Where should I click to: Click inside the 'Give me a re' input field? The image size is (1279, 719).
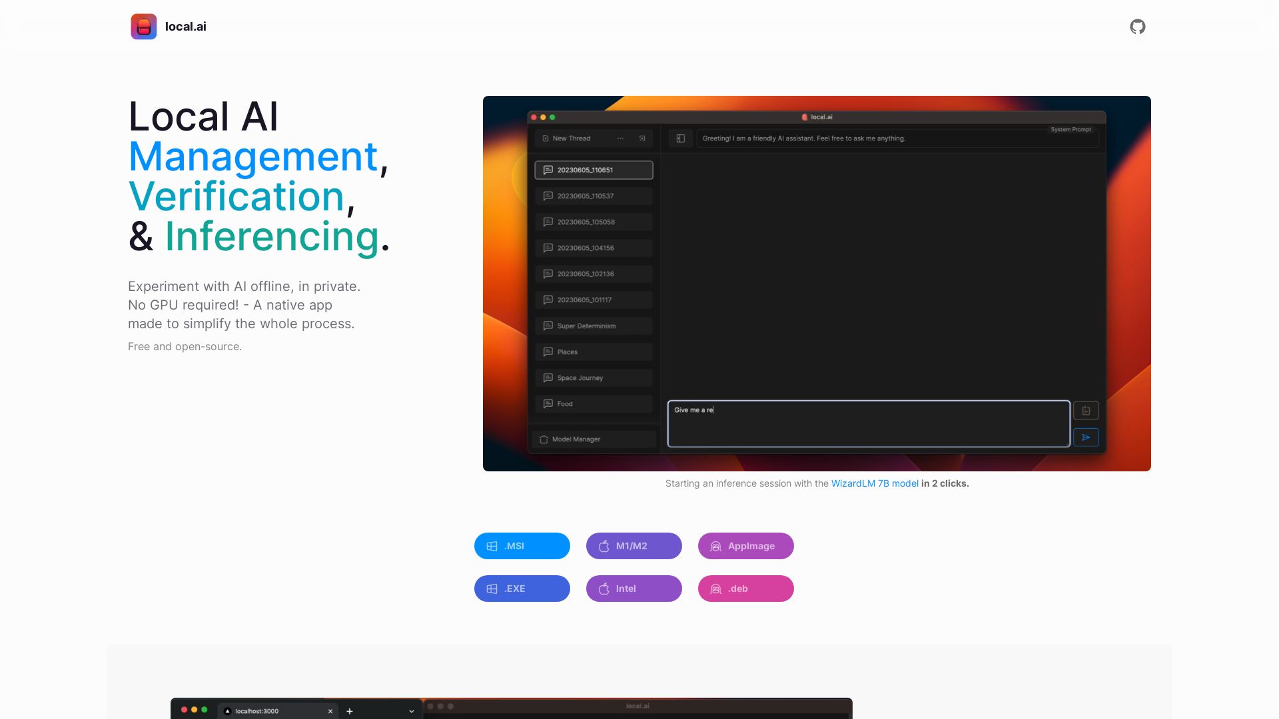pos(866,423)
